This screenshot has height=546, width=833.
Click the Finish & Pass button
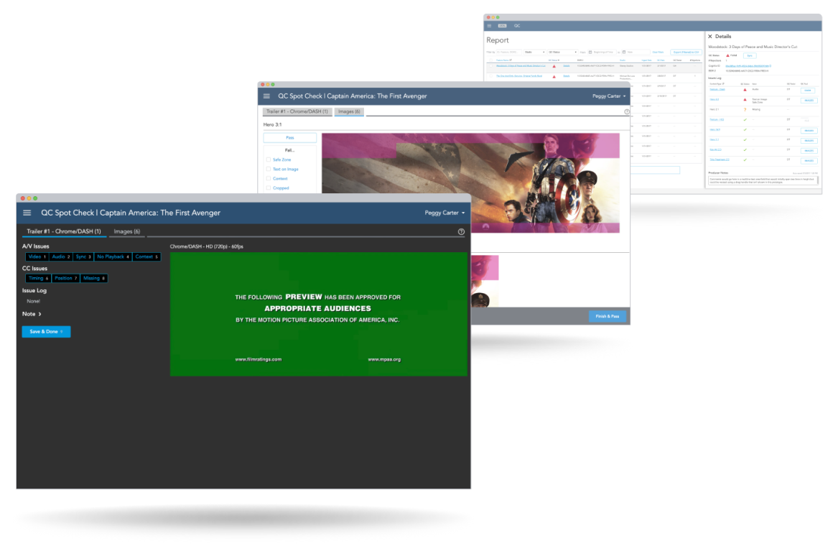pyautogui.click(x=608, y=316)
